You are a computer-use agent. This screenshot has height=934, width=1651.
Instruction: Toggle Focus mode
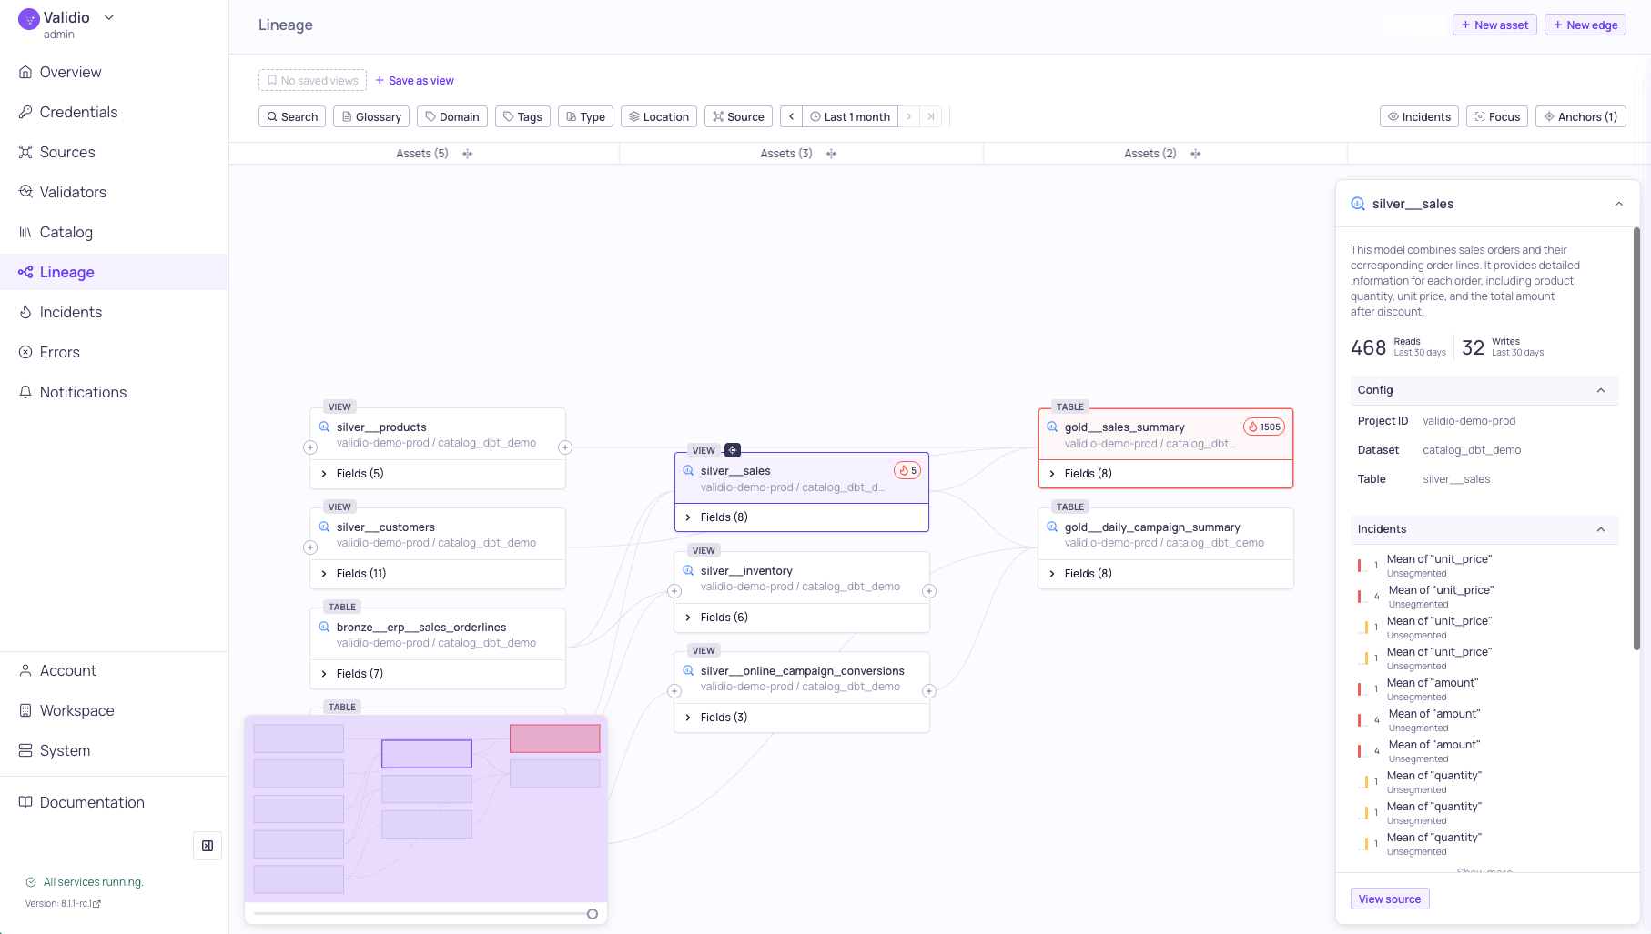click(x=1497, y=116)
